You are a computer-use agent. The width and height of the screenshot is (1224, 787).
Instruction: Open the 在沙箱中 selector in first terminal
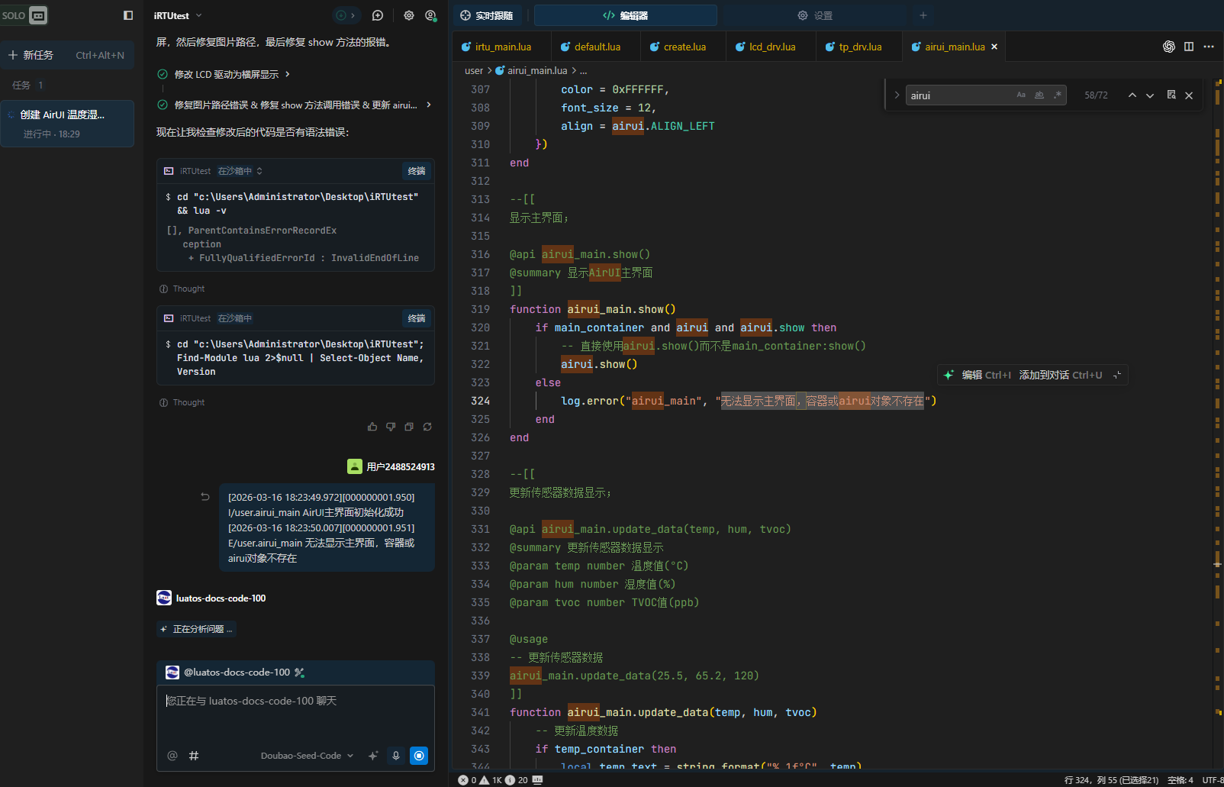240,171
